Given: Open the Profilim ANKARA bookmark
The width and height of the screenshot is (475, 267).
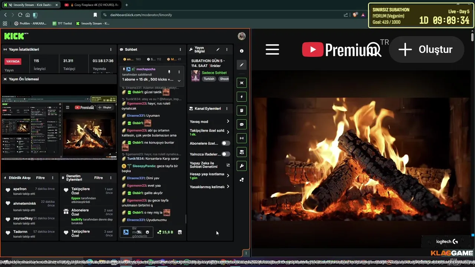Looking at the screenshot, I should 30,23.
